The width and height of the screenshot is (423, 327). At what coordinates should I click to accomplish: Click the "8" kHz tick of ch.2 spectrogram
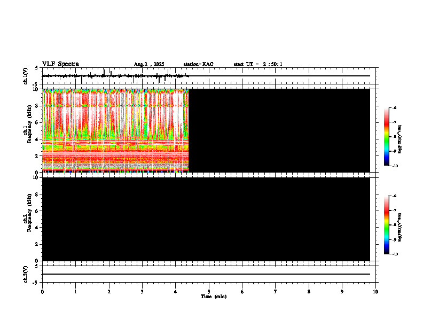pos(37,194)
